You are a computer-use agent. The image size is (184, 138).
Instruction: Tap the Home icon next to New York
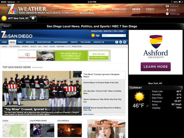pos(33,18)
